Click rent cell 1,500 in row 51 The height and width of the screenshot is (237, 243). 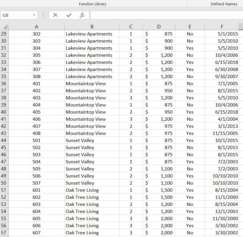pos(159,190)
